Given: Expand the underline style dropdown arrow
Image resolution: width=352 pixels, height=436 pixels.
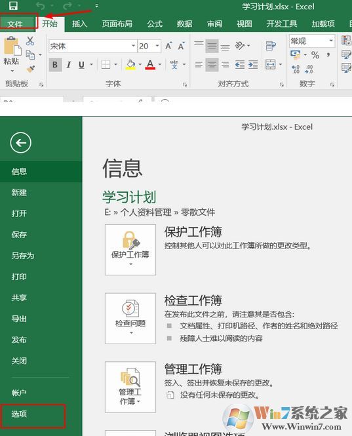Looking at the screenshot, I should coord(91,65).
